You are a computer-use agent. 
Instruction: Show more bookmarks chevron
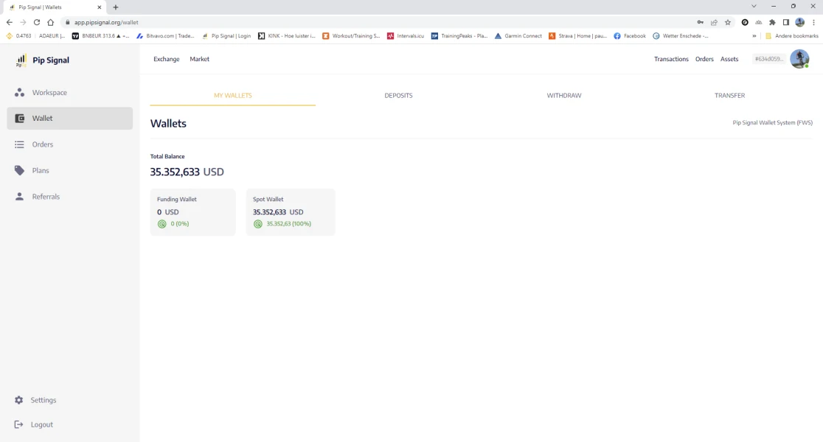pos(754,36)
